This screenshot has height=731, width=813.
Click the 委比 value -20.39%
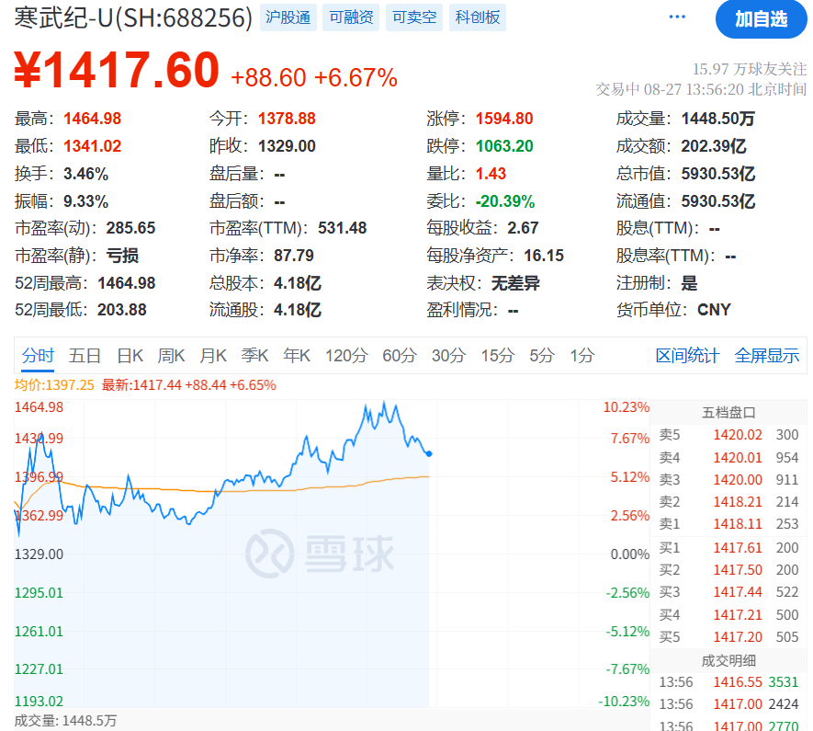[505, 201]
